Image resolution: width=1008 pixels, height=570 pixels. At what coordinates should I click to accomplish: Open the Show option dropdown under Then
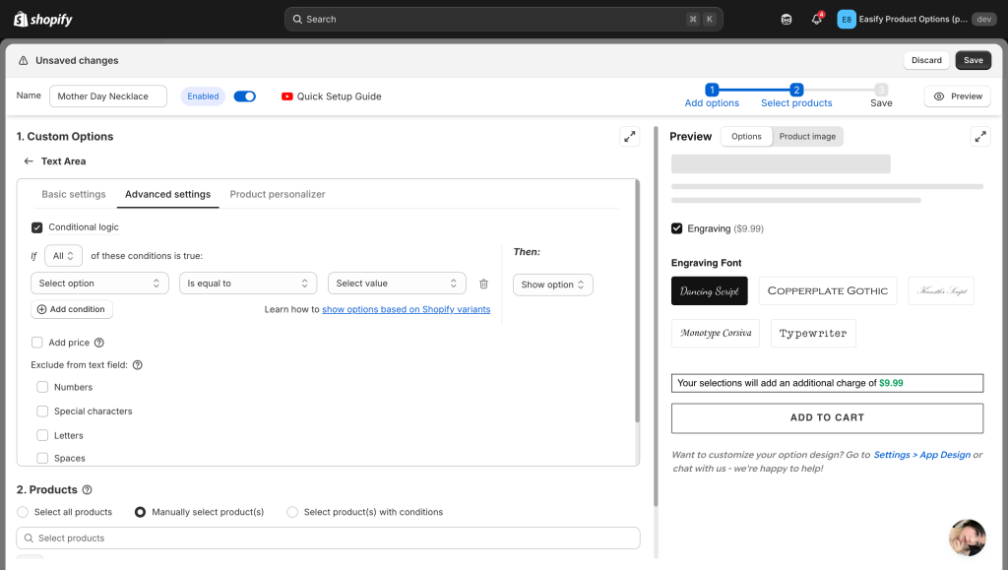552,285
